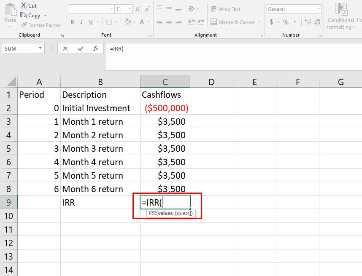Open the Insert Function dialog
Viewport: 362px width, 276px height.
95,48
